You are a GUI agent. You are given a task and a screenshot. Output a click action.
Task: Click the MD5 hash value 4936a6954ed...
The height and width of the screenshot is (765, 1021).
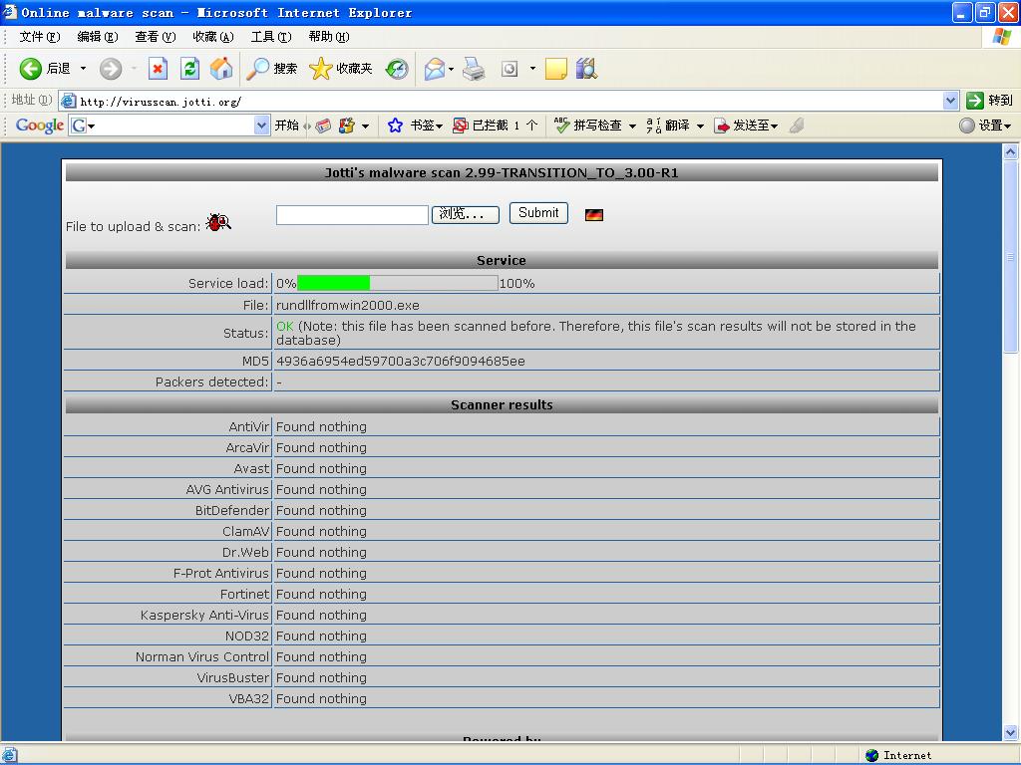click(x=401, y=361)
